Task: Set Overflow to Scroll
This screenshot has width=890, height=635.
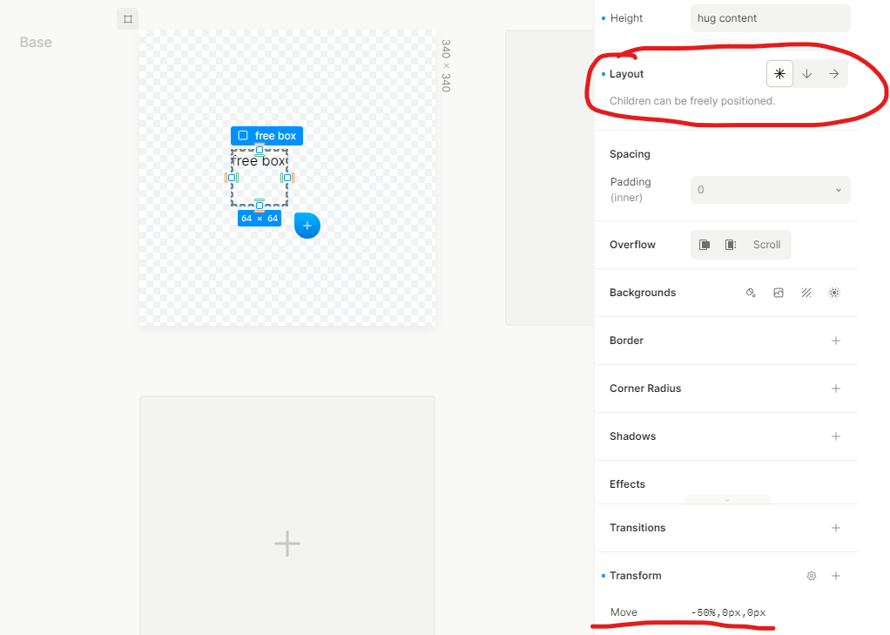Action: [766, 245]
